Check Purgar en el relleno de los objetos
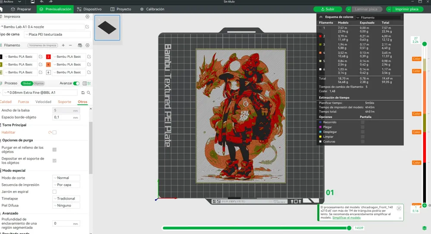Viewport: 431px width, 234px height. [54, 150]
